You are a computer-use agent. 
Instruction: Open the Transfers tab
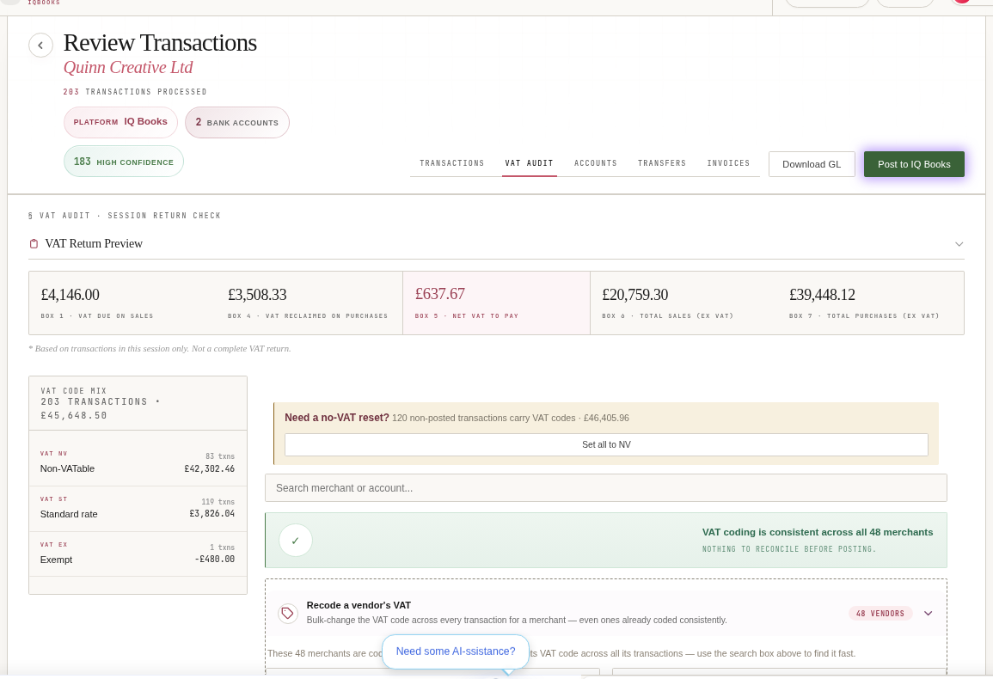[x=662, y=163]
